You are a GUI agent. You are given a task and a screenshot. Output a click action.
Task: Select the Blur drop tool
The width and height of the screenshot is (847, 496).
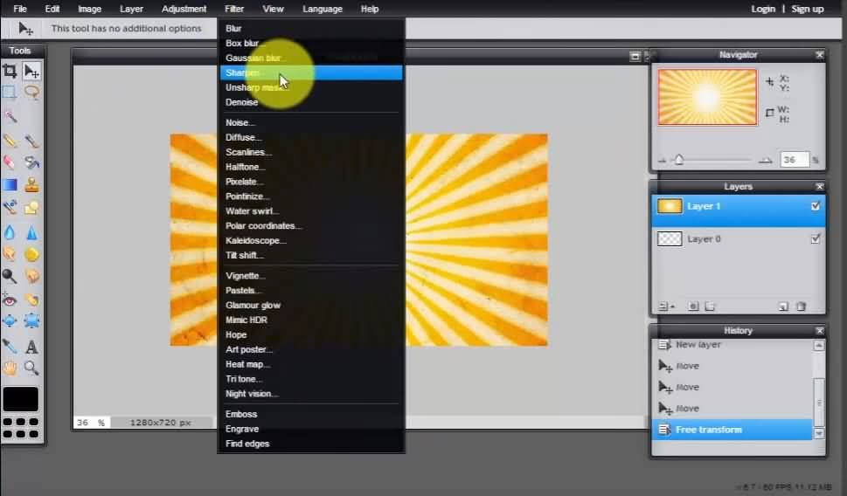tap(10, 232)
